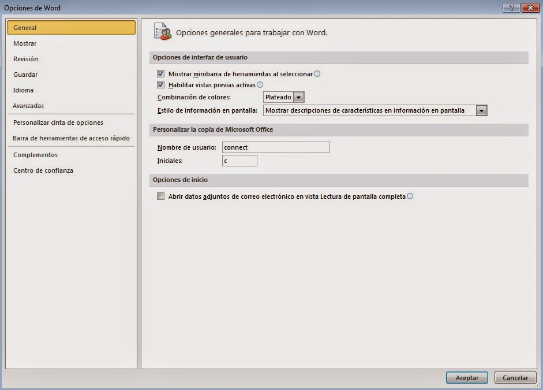Viewport: 543px width, 390px height.
Task: Select Complementos category
Action: [71, 155]
